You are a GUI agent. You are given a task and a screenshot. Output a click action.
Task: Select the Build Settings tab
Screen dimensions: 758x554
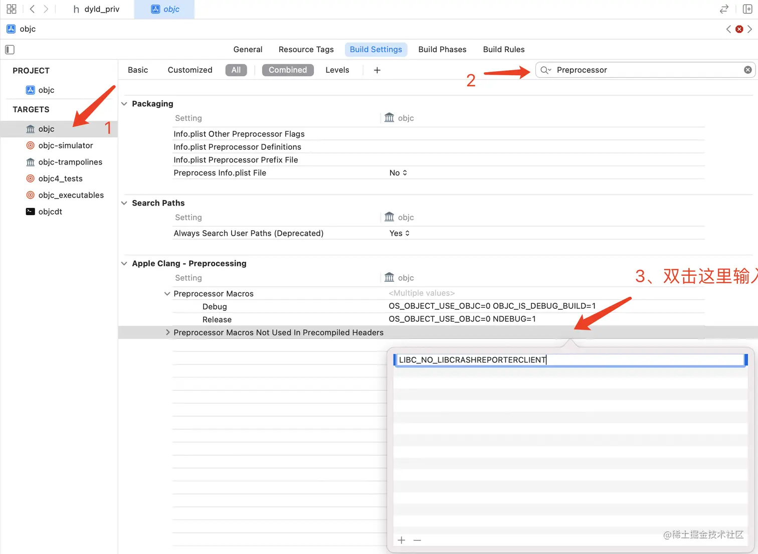tap(376, 49)
